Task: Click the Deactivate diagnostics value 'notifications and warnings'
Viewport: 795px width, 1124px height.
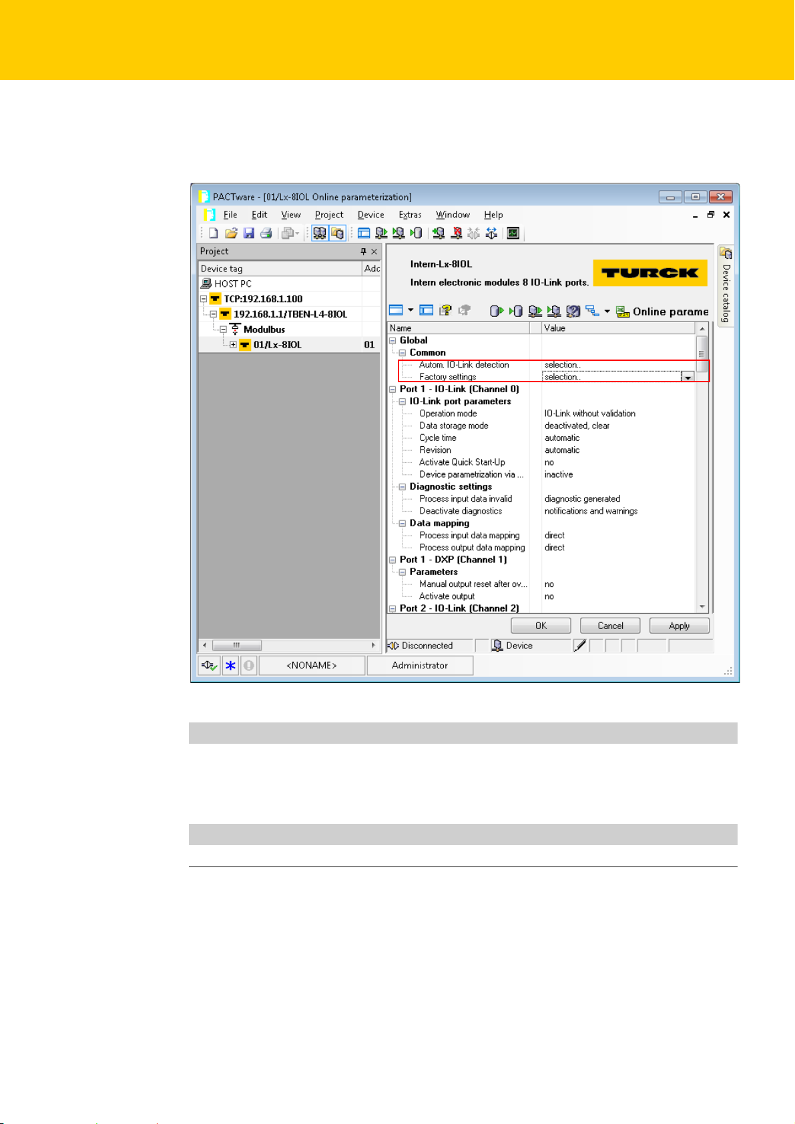Action: [591, 511]
